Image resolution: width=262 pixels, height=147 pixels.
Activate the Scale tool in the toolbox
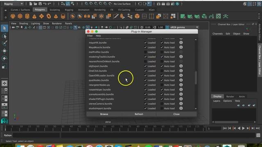pos(5,66)
